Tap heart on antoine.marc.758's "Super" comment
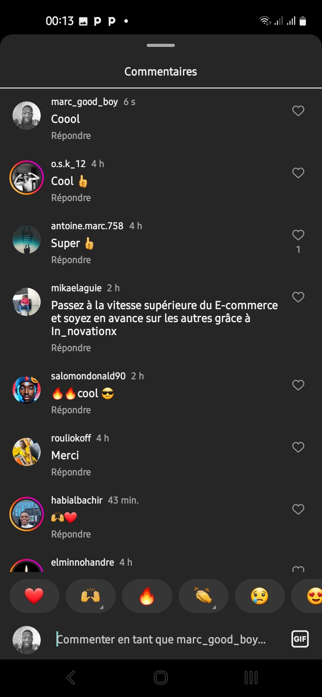 click(x=298, y=235)
